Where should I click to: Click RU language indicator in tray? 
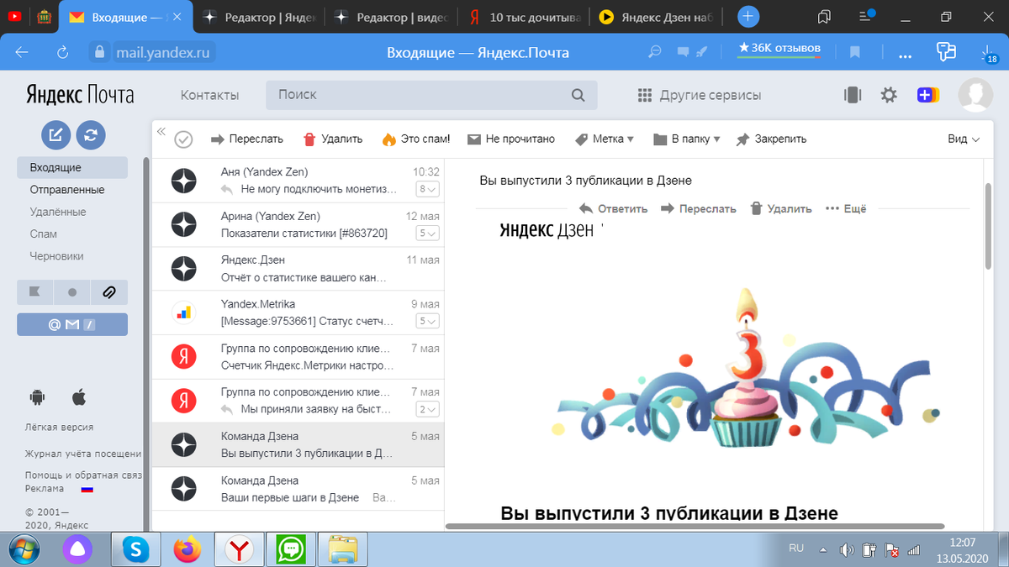point(796,548)
